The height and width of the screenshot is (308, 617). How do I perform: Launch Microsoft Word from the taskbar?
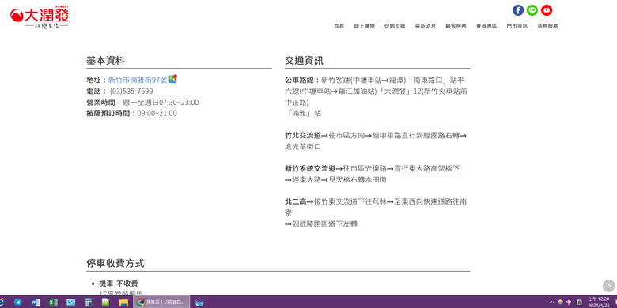coord(36,302)
